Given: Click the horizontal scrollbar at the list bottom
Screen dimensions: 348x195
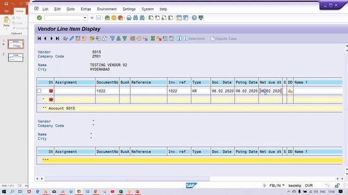Looking at the screenshot, I should tap(127, 179).
